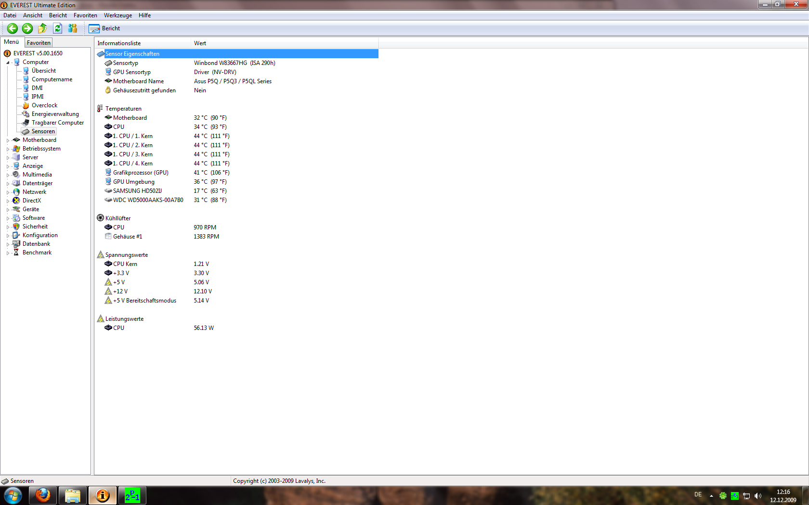Open the Hilfe menu
This screenshot has width=809, height=505.
click(x=144, y=15)
